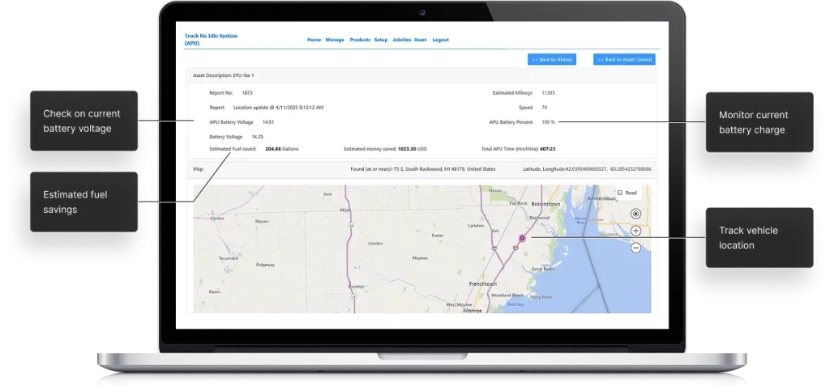
Task: Open the Manage menu
Action: pyautogui.click(x=335, y=40)
